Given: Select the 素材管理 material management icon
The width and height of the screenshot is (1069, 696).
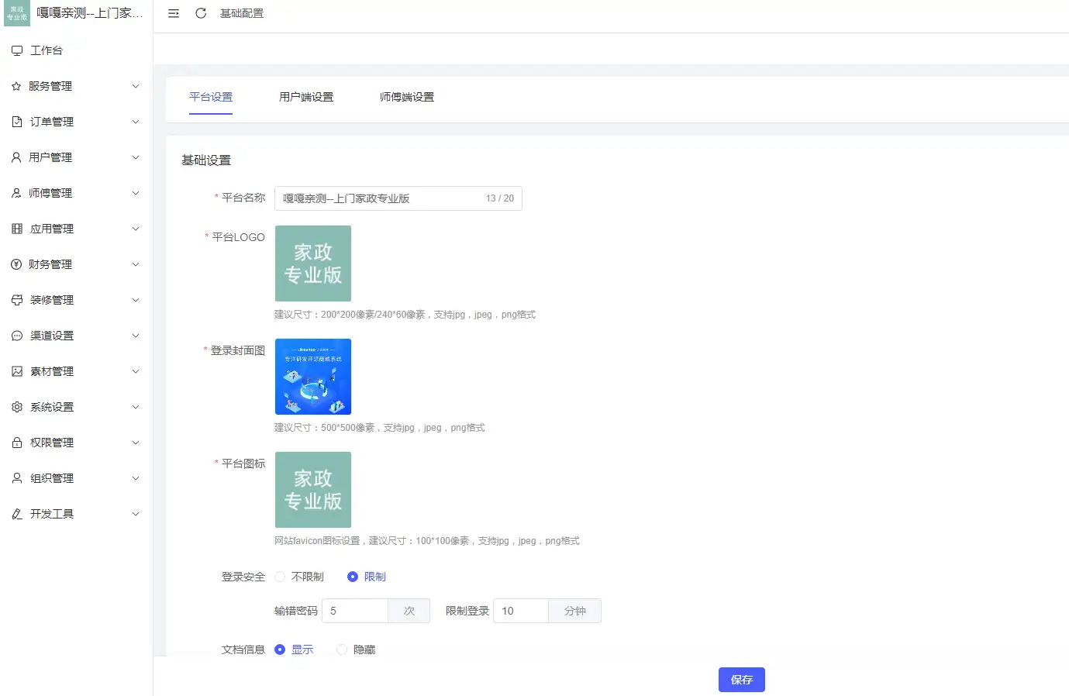Looking at the screenshot, I should pos(17,370).
